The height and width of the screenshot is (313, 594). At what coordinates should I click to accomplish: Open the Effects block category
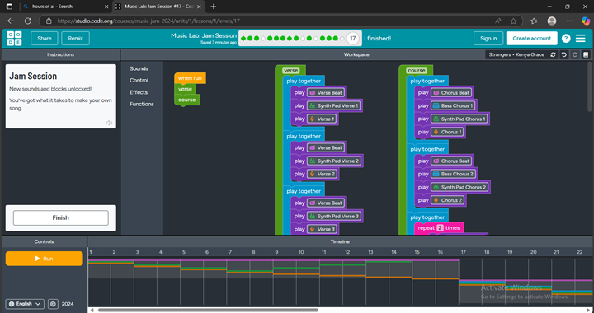point(139,92)
